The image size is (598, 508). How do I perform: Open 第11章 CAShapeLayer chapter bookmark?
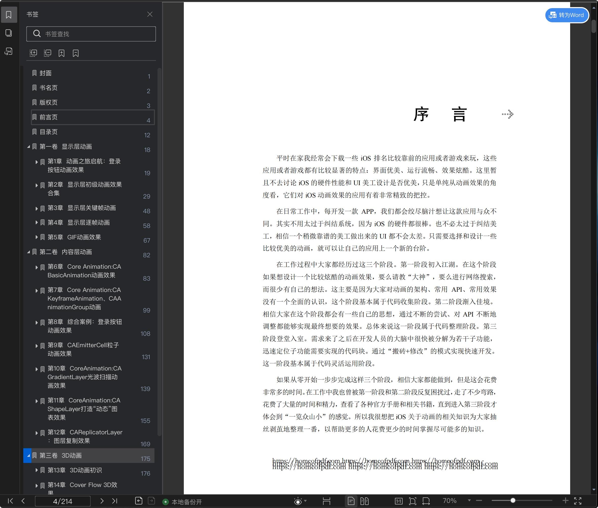click(x=84, y=409)
